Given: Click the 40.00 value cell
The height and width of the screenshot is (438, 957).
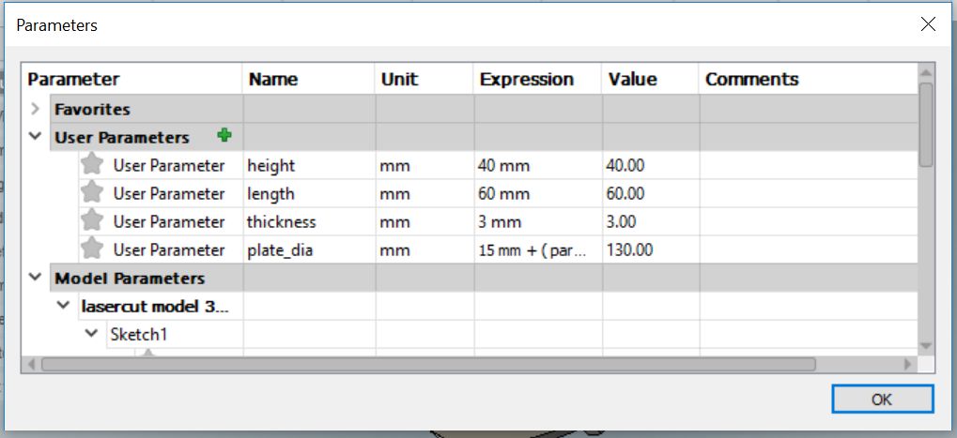Looking at the screenshot, I should 650,166.
